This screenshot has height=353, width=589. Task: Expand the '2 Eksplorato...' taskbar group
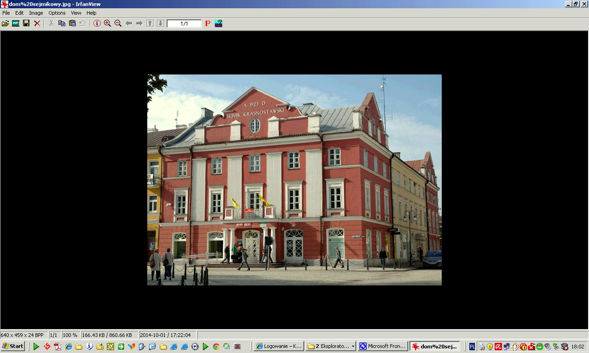click(x=330, y=346)
